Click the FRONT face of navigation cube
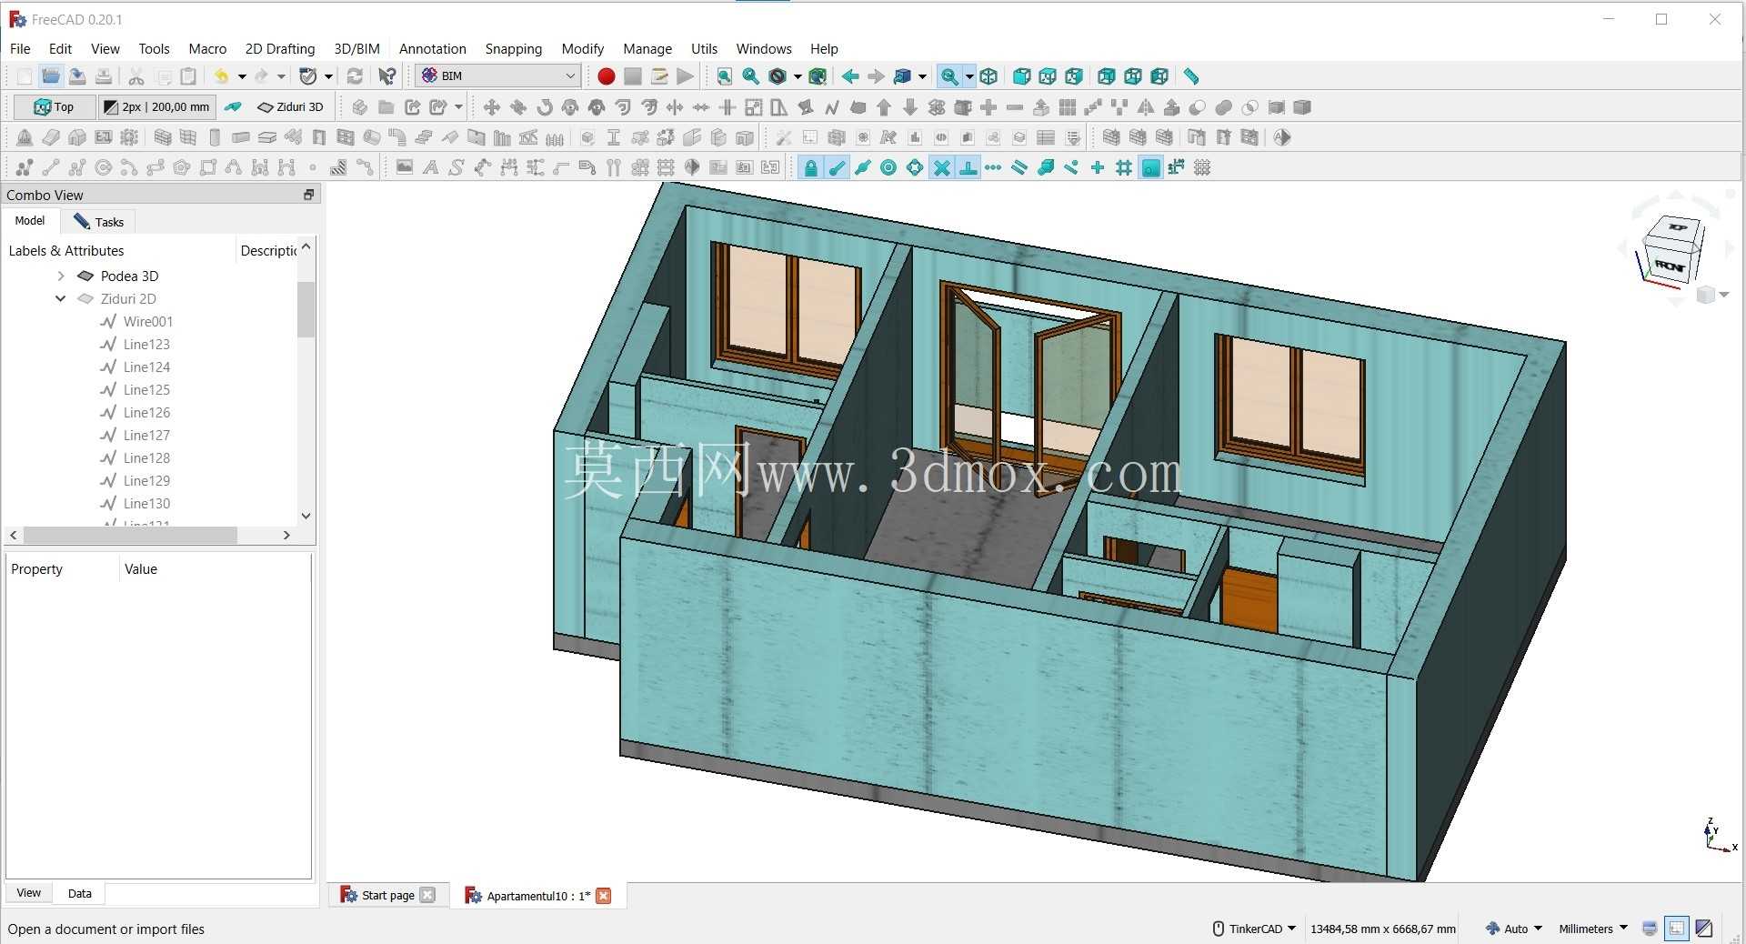The width and height of the screenshot is (1746, 944). pos(1670,266)
